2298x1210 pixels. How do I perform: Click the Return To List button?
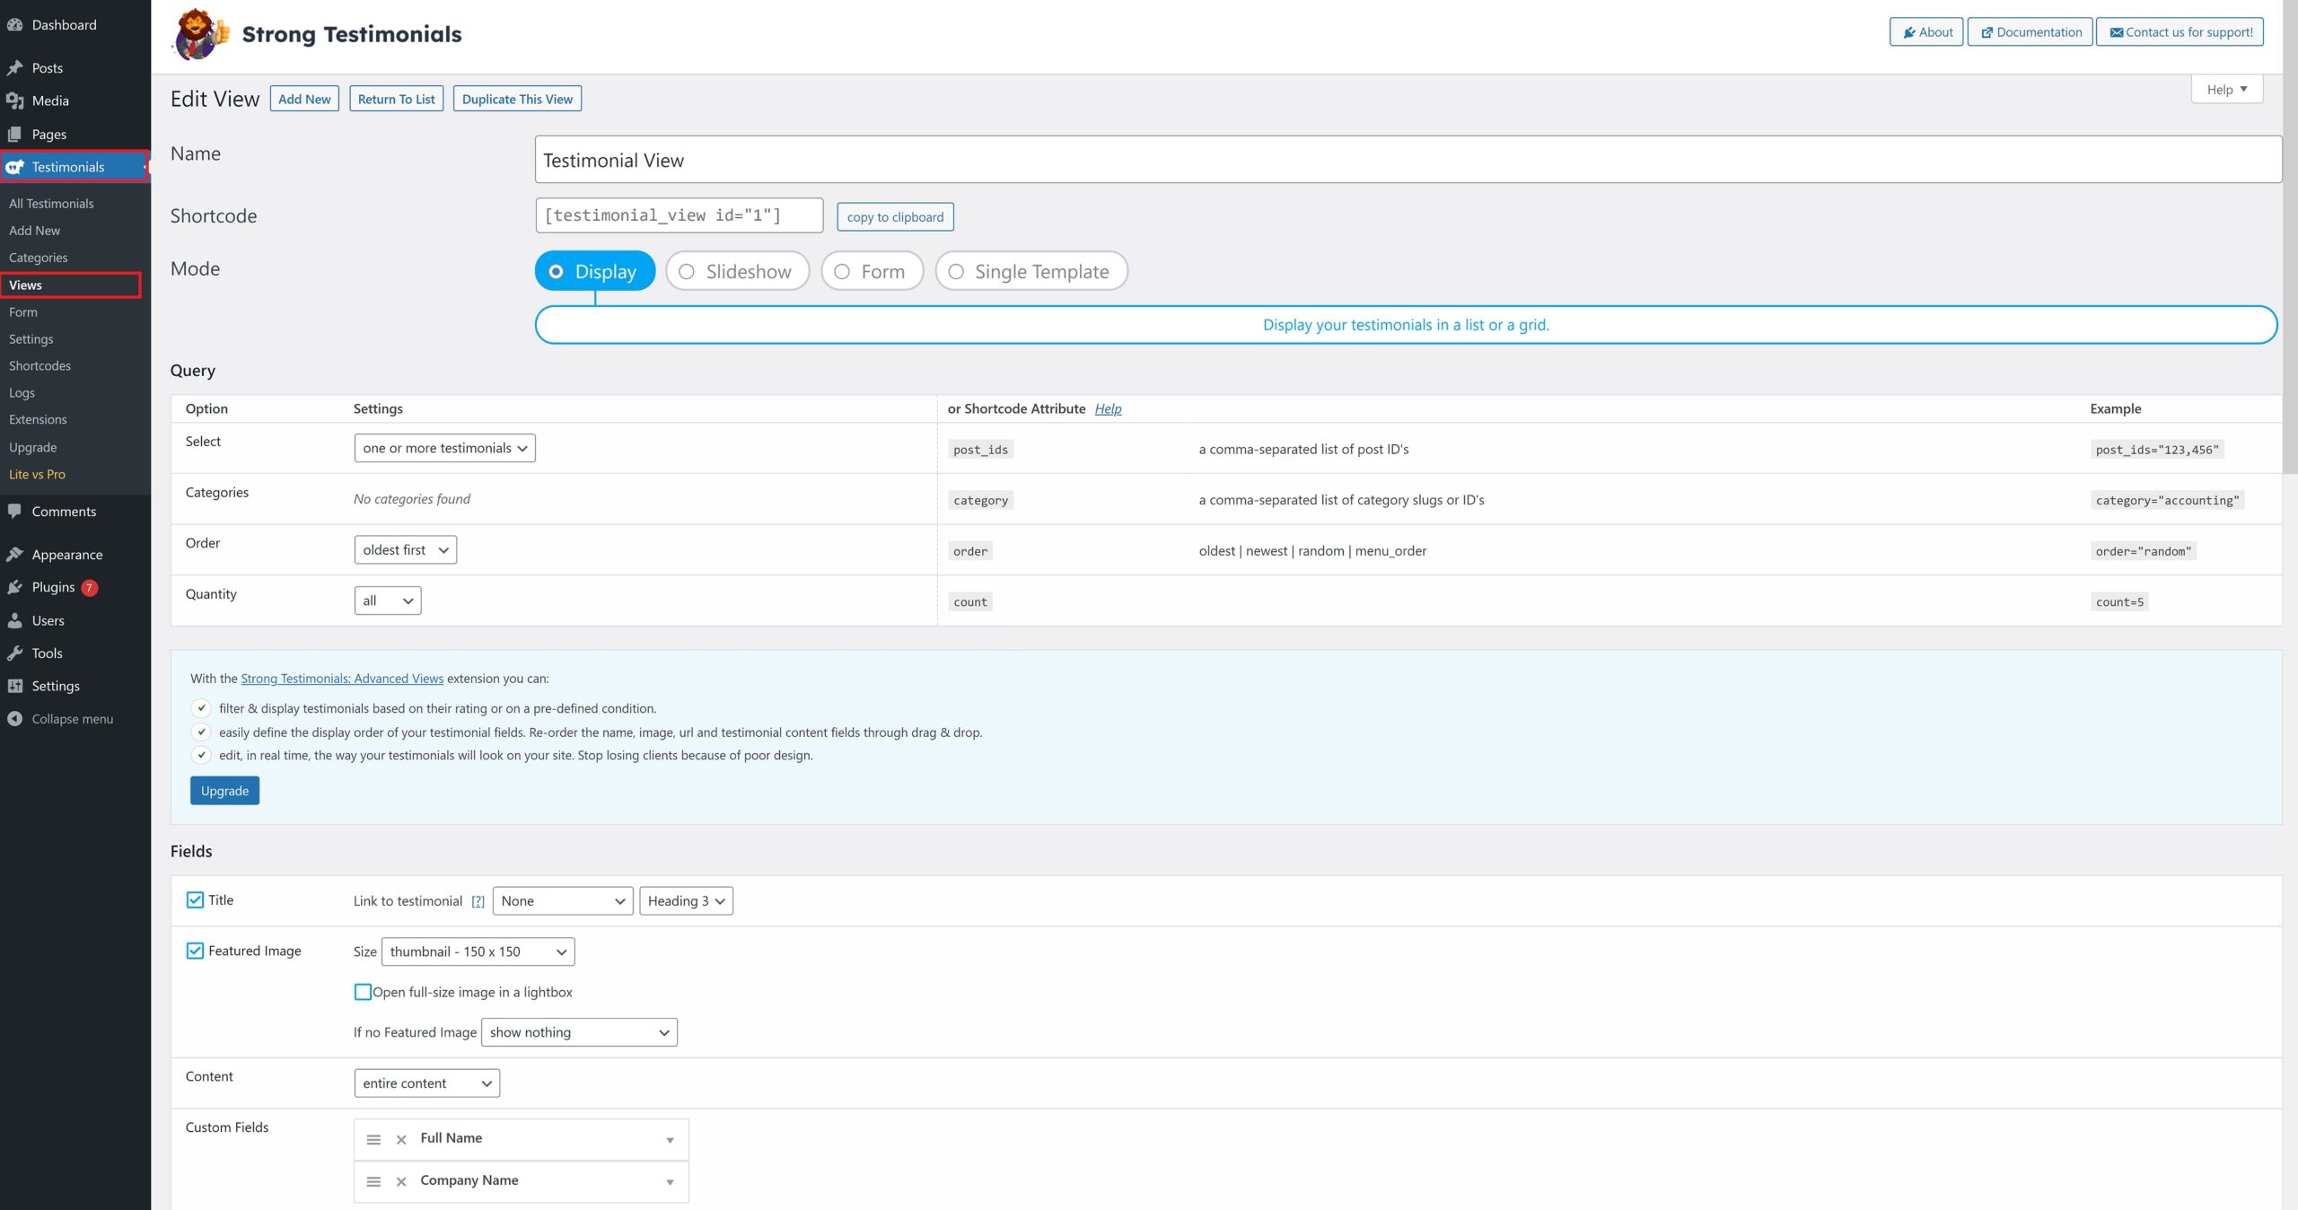pos(396,99)
